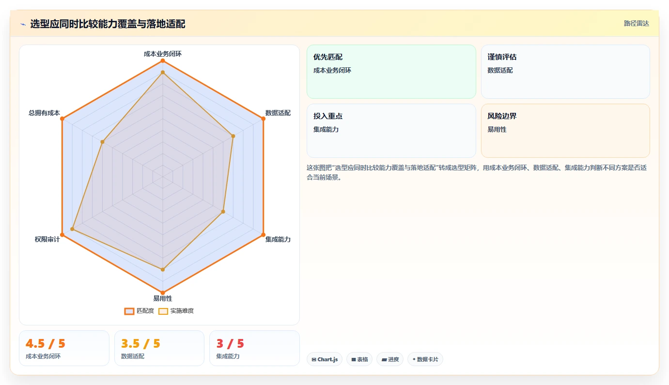Image resolution: width=669 pixels, height=385 pixels.
Task: Click the yellow 实施难度 point on 权限审计 axis
Action: coord(72,229)
